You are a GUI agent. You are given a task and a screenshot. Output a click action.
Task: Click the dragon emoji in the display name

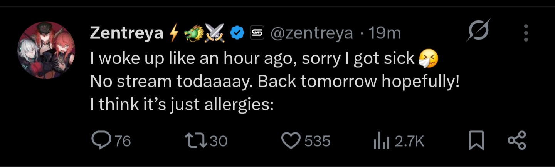pyautogui.click(x=194, y=34)
